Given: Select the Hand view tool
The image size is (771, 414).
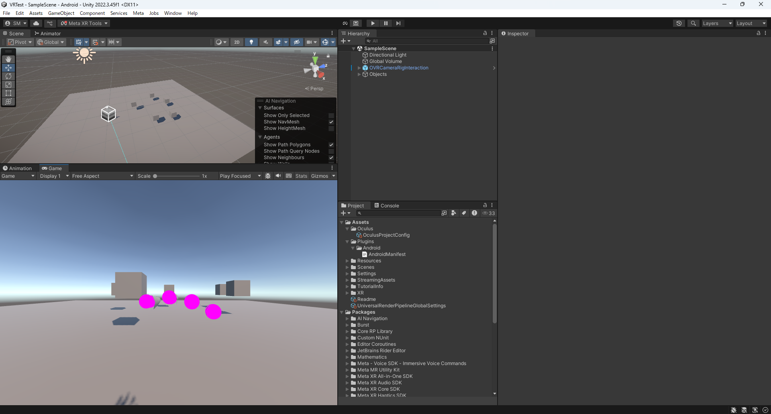Looking at the screenshot, I should 8,59.
